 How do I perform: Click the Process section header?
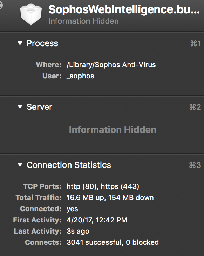42,43
